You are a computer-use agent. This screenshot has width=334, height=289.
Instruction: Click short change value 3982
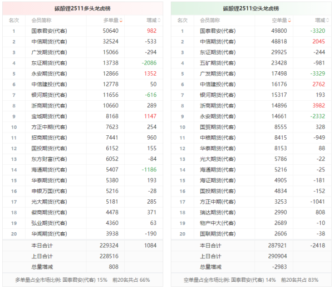319,105
